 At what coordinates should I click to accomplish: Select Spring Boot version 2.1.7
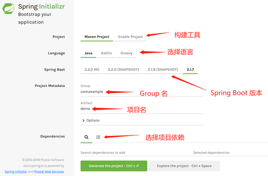point(190,70)
